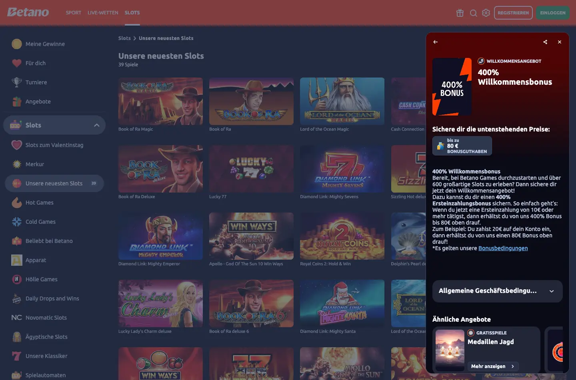Viewport: 576px width, 380px height.
Task: Click the Daily Drops and Wins icon
Action: point(17,298)
